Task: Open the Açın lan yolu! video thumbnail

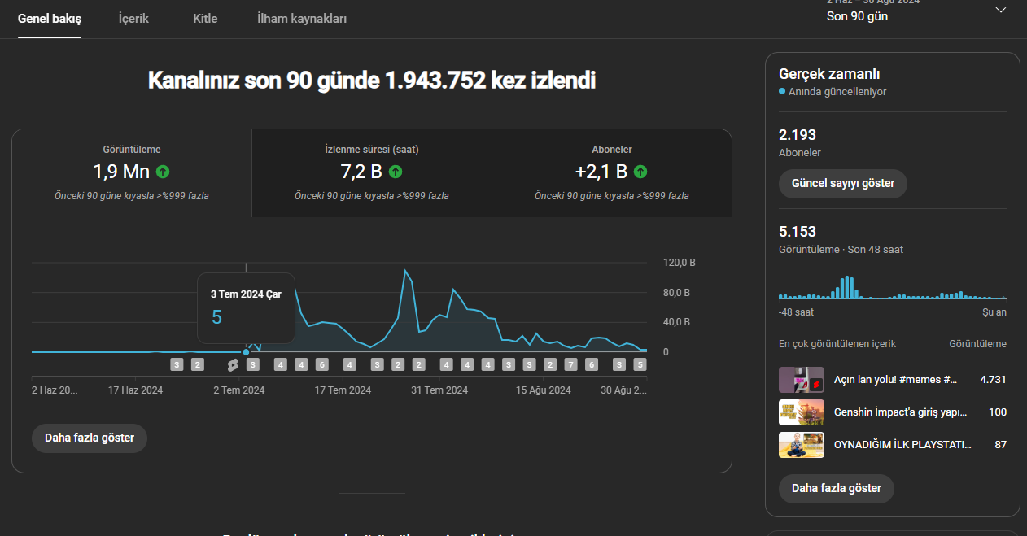Action: tap(802, 380)
